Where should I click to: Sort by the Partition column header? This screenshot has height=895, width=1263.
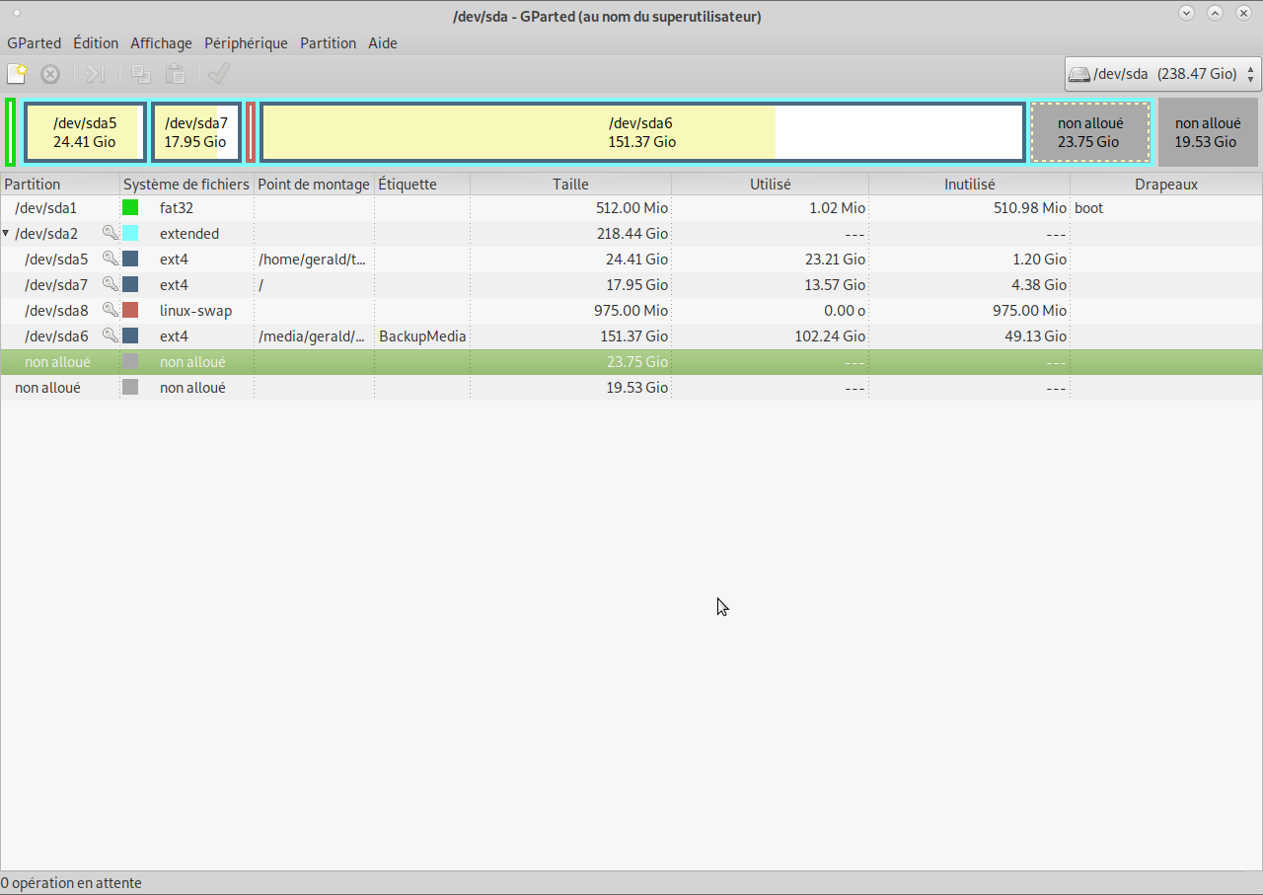60,185
